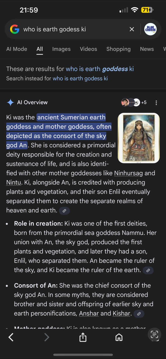Tap the Google logo
This screenshot has width=166, height=359.
pyautogui.click(x=15, y=29)
